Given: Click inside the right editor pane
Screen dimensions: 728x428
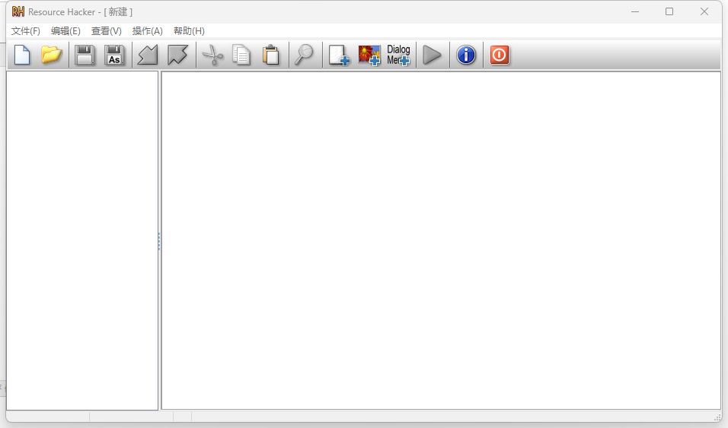Looking at the screenshot, I should pos(441,240).
